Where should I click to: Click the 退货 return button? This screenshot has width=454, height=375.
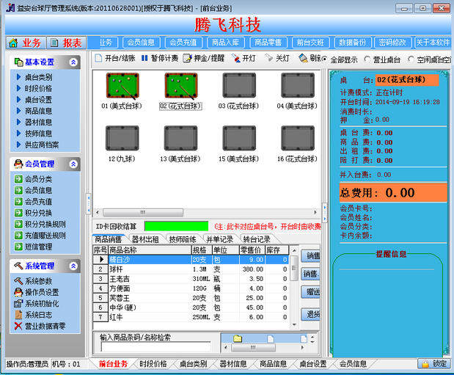point(311,314)
